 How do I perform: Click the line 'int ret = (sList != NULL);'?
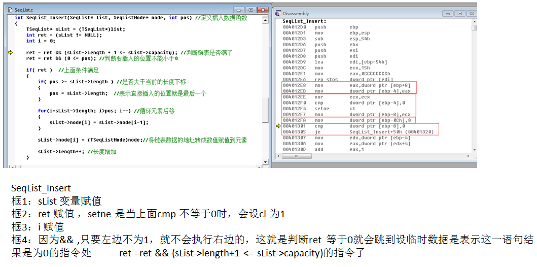tap(64, 35)
